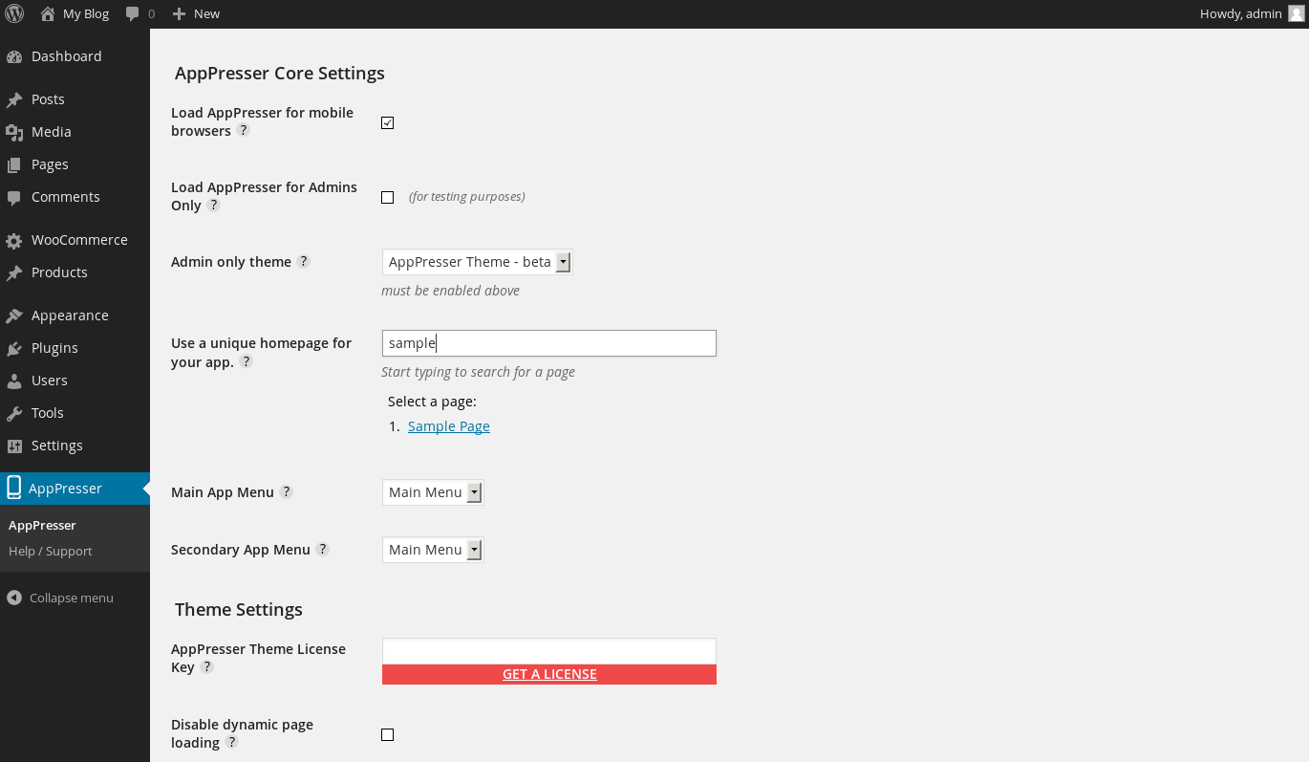Click the Posts pushpin icon
Viewport: 1309px width, 762px height.
pyautogui.click(x=13, y=99)
